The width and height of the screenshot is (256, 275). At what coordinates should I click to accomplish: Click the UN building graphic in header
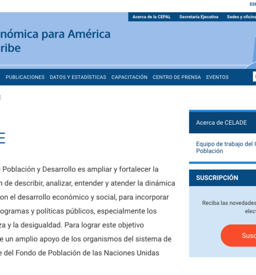coord(251,52)
